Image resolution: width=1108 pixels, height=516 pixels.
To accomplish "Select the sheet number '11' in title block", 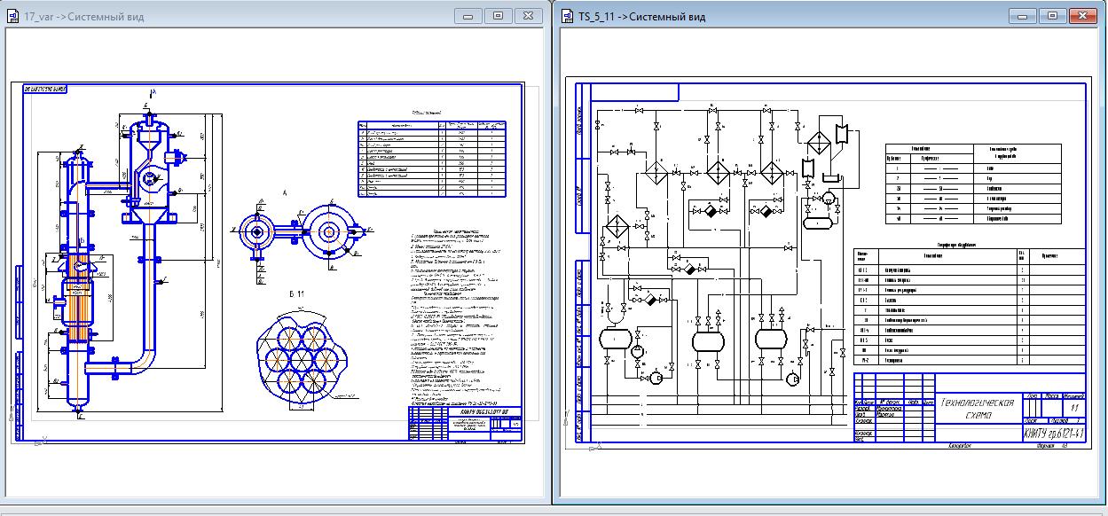I will [1075, 406].
